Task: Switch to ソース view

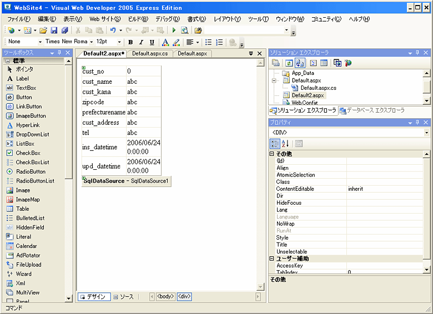Action: tap(124, 297)
